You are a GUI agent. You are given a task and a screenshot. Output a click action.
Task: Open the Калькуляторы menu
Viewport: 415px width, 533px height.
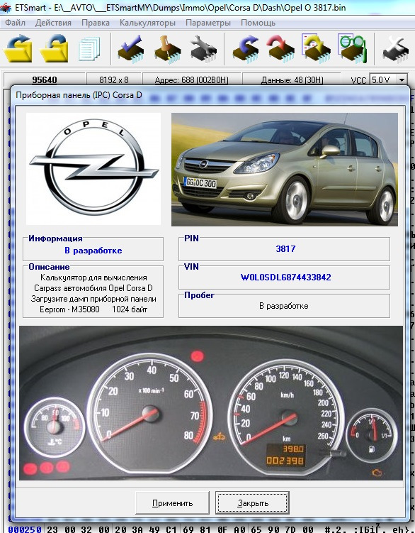pyautogui.click(x=147, y=23)
